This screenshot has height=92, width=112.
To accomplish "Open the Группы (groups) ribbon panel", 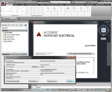I will [74, 11].
